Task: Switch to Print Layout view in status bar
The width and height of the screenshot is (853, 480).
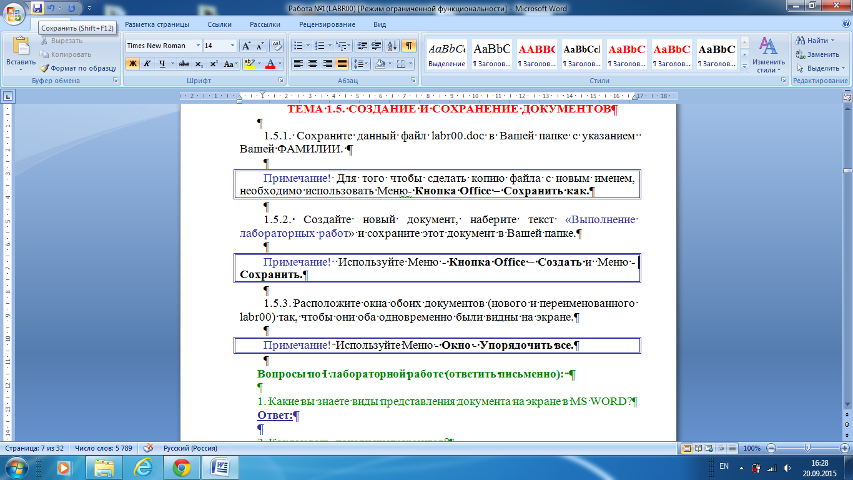Action: (687, 448)
